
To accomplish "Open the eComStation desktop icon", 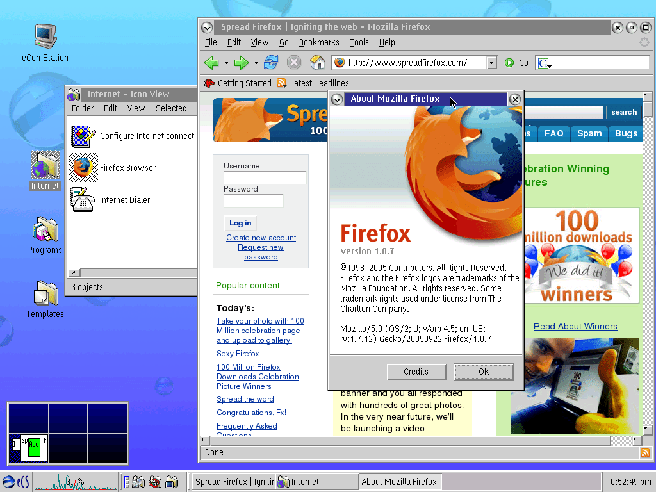I will [44, 35].
